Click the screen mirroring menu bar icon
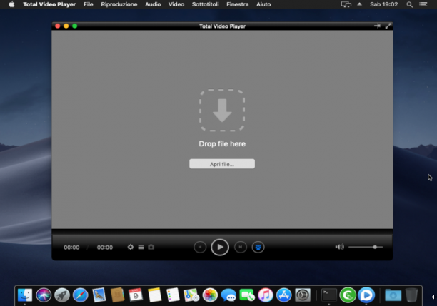437x306 pixels. click(x=346, y=4)
